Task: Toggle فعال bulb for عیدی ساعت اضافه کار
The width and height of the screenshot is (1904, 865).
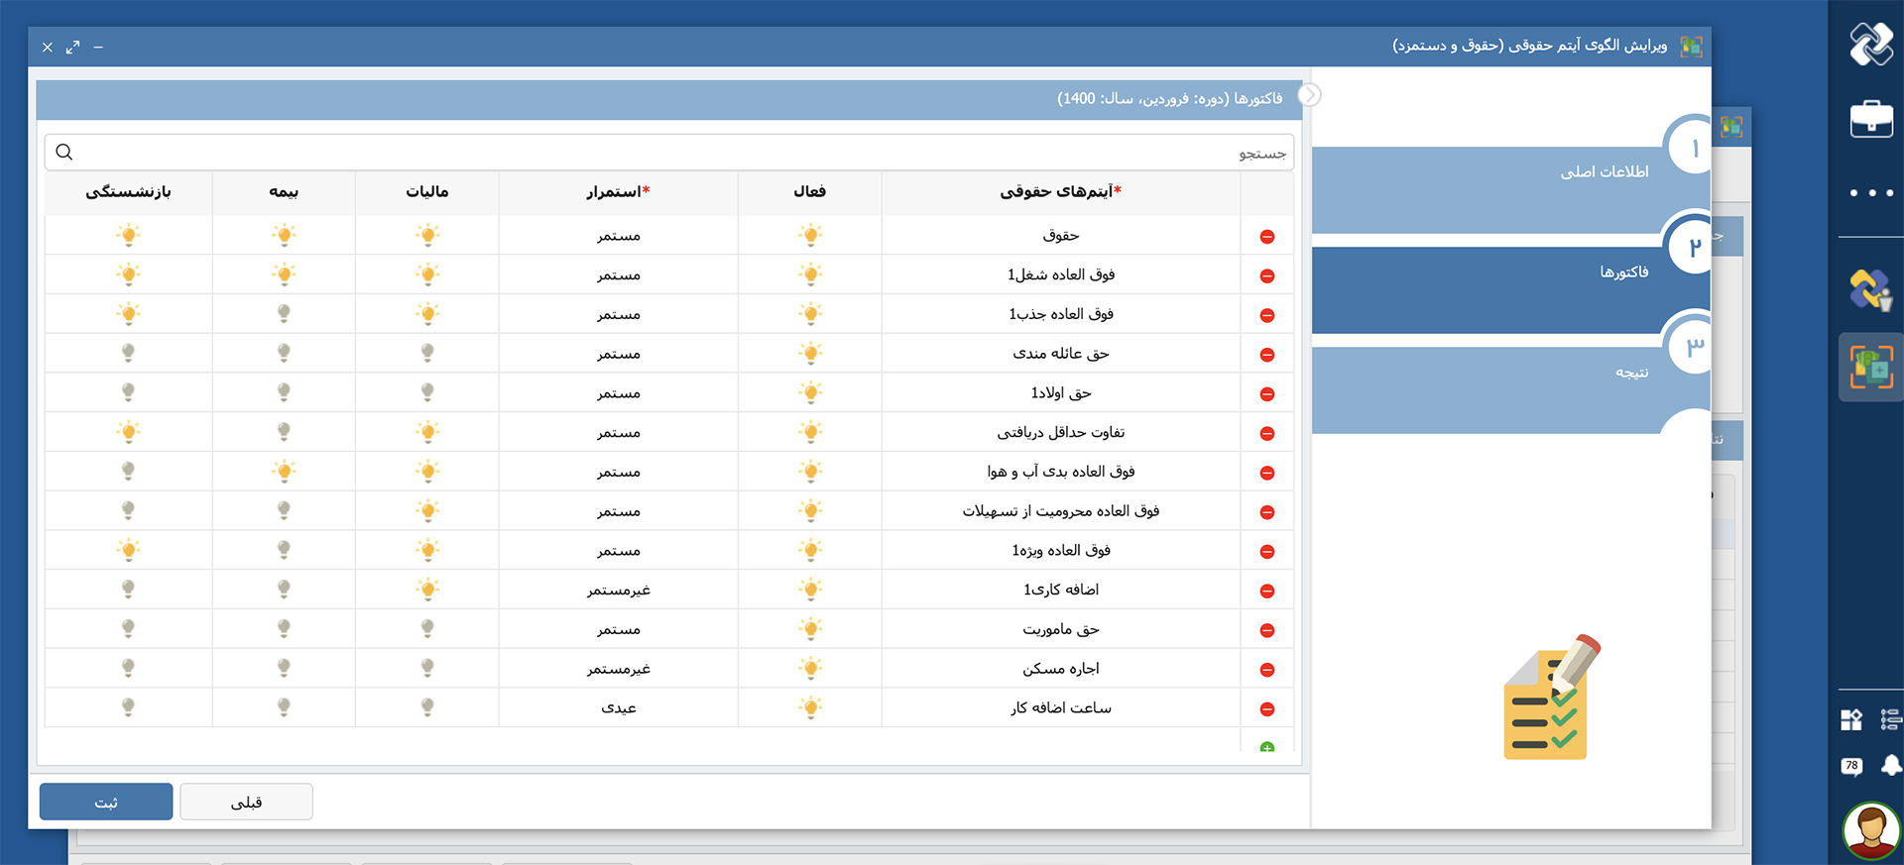Action: pyautogui.click(x=810, y=708)
